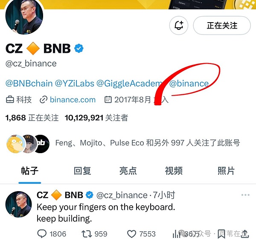Open the tweet's three-dot more menu
The image size is (256, 244).
pos(245,195)
